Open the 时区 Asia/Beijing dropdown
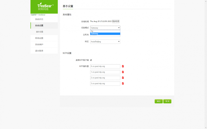The image size is (207, 129). click(105, 42)
